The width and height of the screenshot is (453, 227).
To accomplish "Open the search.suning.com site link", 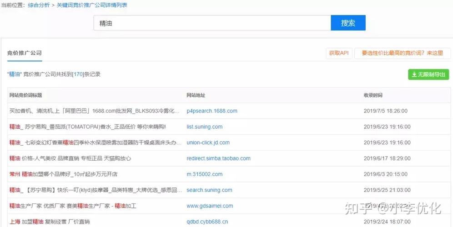I will point(209,190).
